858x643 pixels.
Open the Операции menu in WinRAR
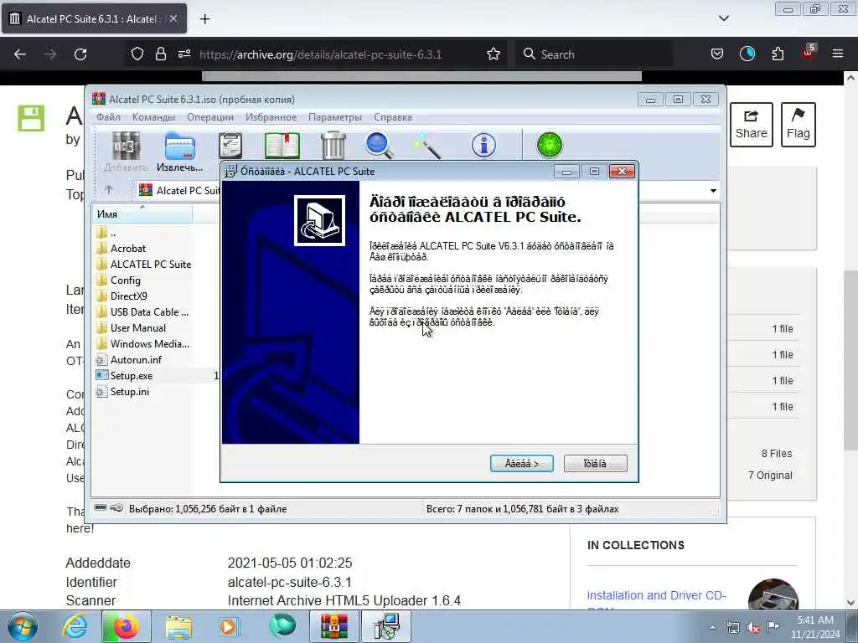pyautogui.click(x=210, y=117)
